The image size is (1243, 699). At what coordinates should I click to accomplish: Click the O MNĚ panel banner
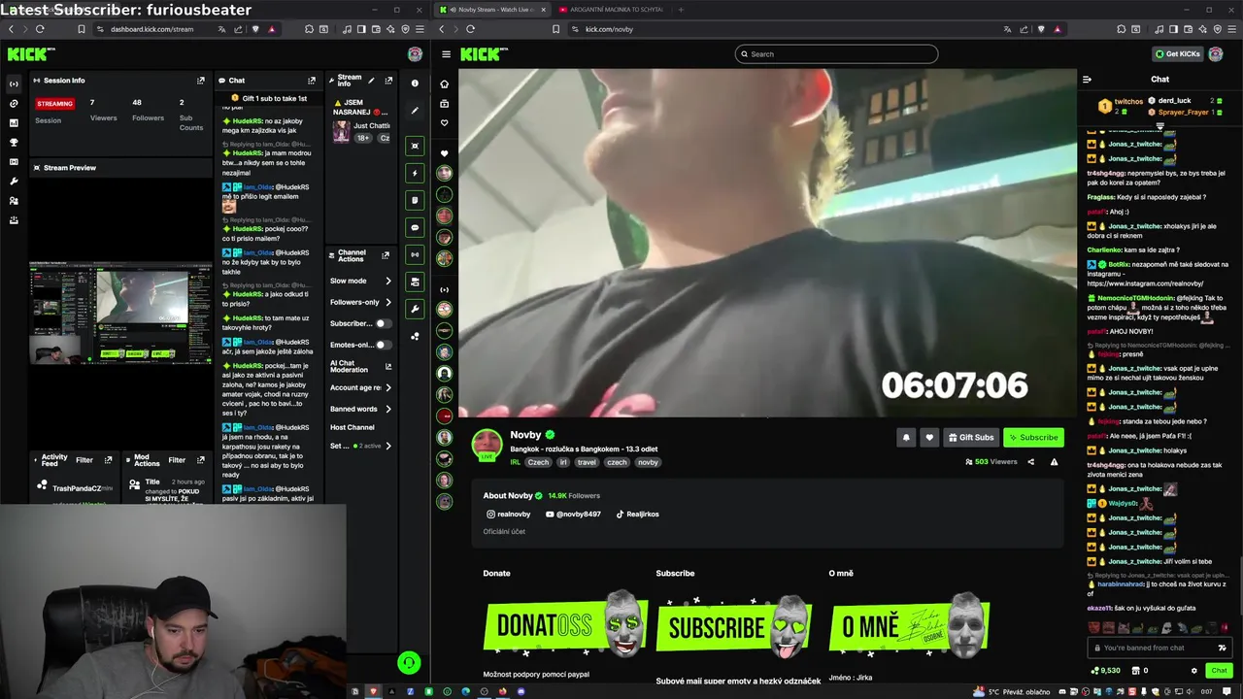[911, 626]
